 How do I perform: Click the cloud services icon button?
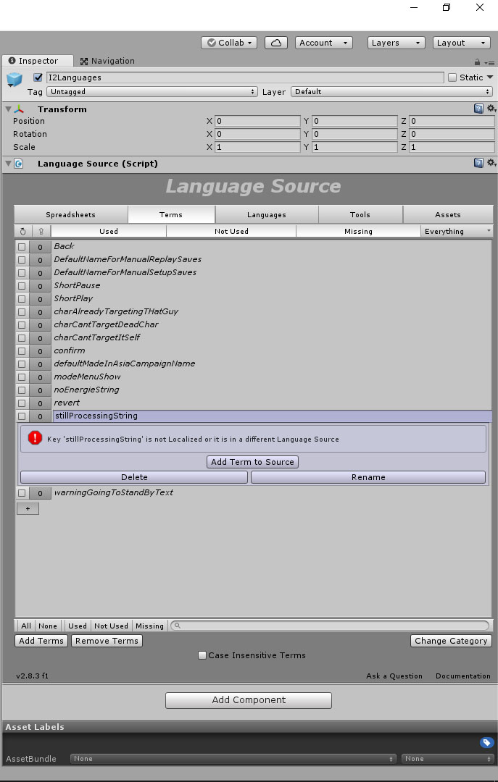[275, 43]
